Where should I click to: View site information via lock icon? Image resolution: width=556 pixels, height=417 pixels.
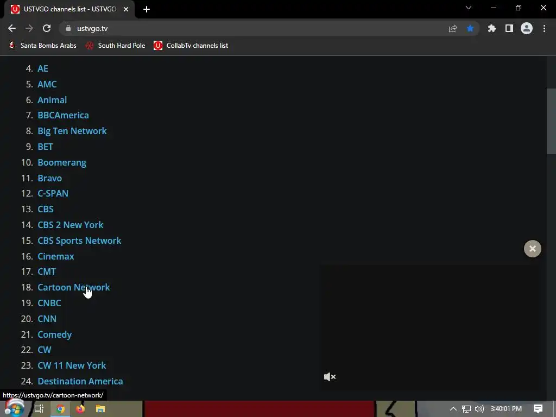point(68,28)
